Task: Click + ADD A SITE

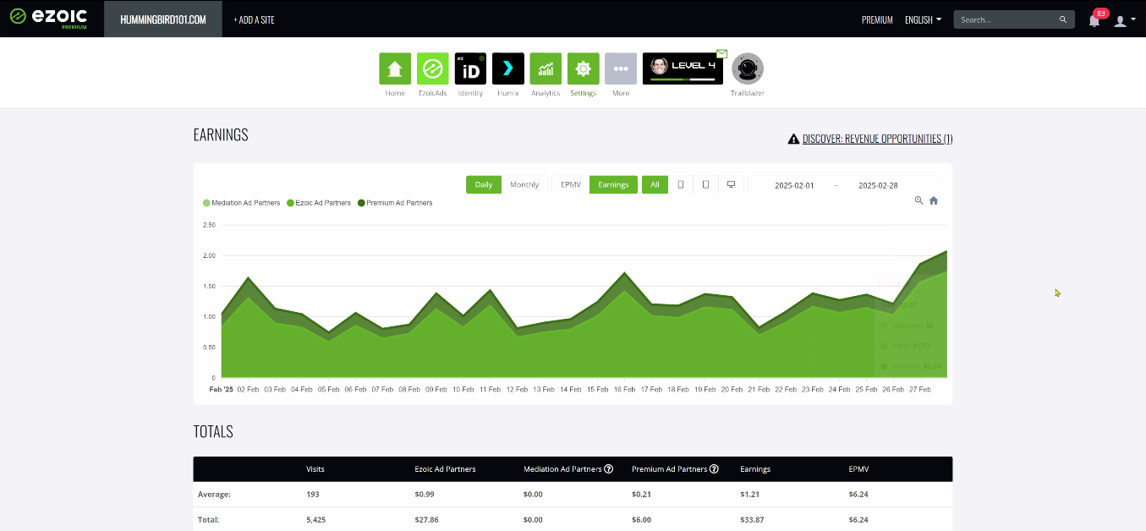Action: tap(254, 19)
